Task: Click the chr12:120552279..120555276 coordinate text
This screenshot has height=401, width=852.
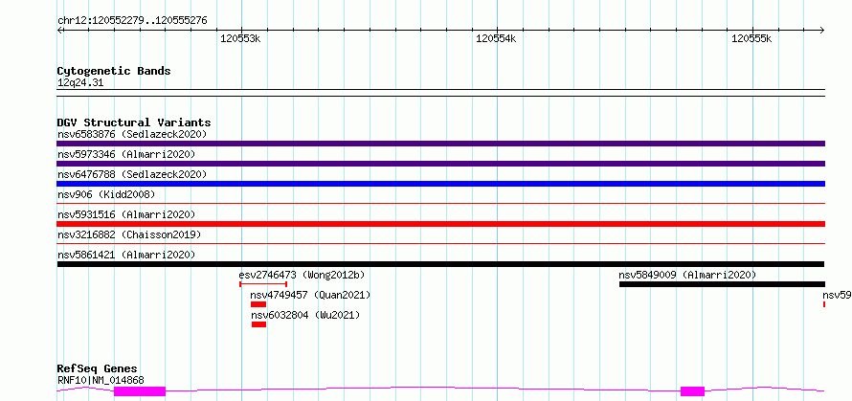Action: point(132,21)
